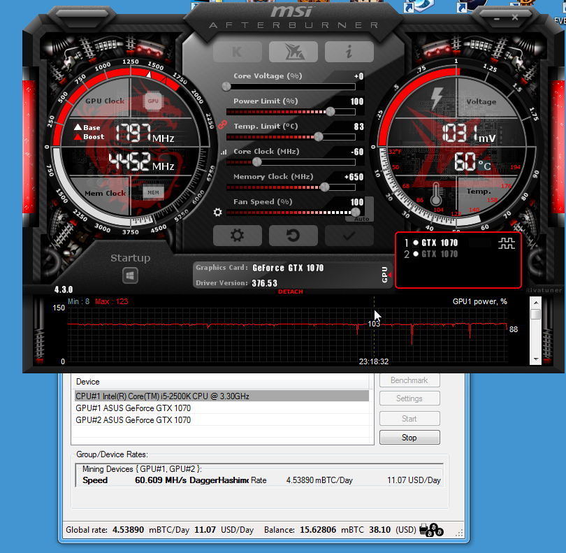Click the GPU1 power, % graph label
566x553 pixels.
pos(480,301)
